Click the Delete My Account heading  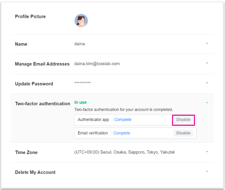pyautogui.click(x=35, y=172)
